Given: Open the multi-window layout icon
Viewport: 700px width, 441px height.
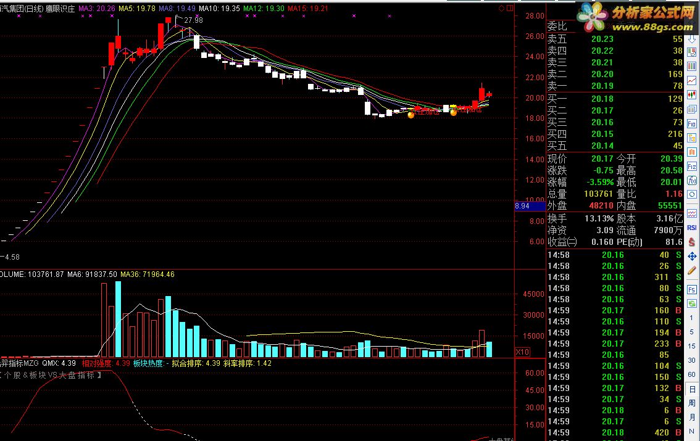Looking at the screenshot, I should [x=691, y=109].
